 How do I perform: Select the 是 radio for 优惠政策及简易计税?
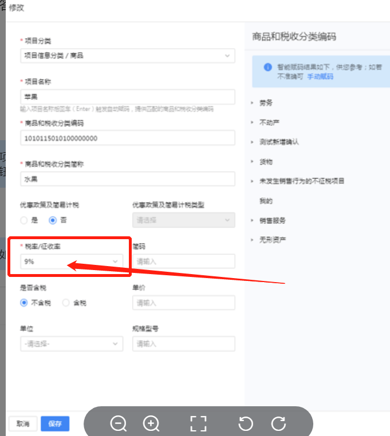[x=24, y=220]
